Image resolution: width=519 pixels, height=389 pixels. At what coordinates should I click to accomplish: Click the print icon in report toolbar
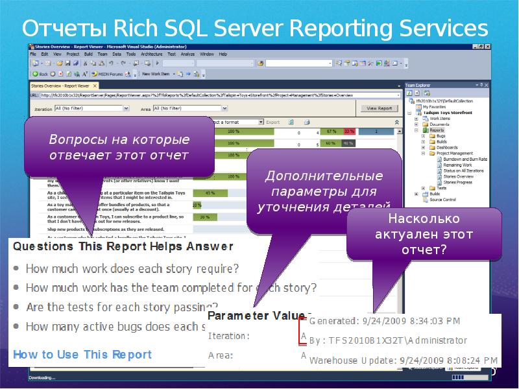pos(306,122)
